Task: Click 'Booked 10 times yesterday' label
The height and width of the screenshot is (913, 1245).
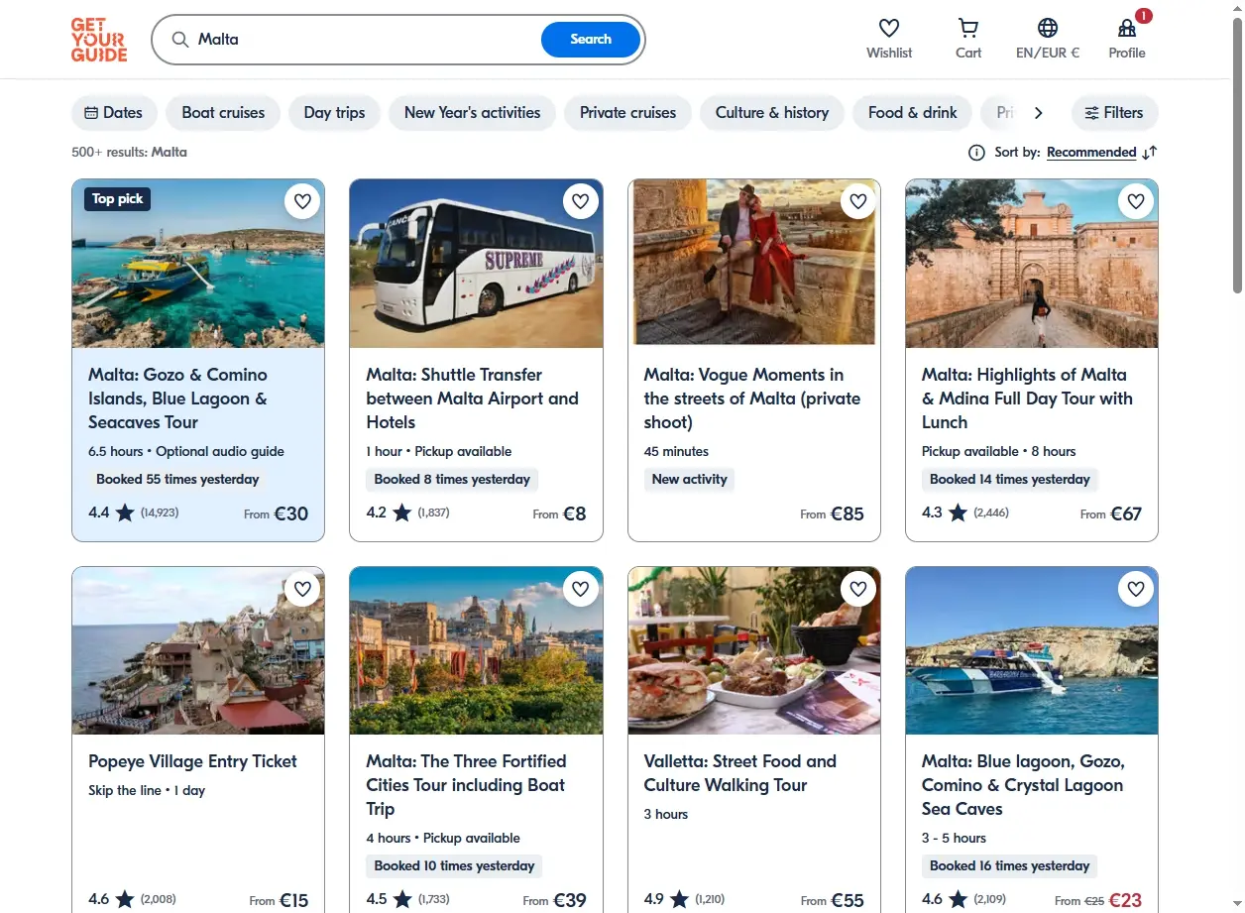Action: click(454, 866)
